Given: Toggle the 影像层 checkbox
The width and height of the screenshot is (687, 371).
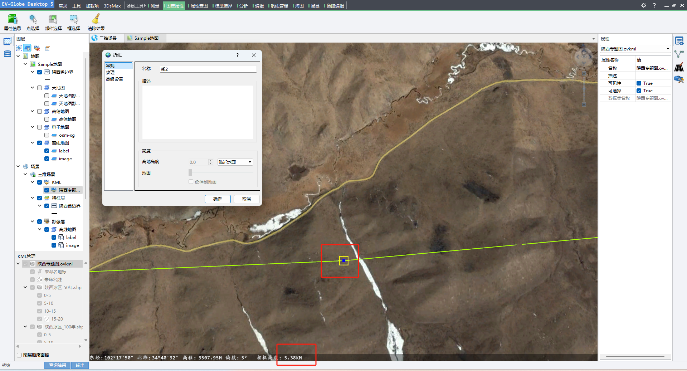Looking at the screenshot, I should coord(40,221).
